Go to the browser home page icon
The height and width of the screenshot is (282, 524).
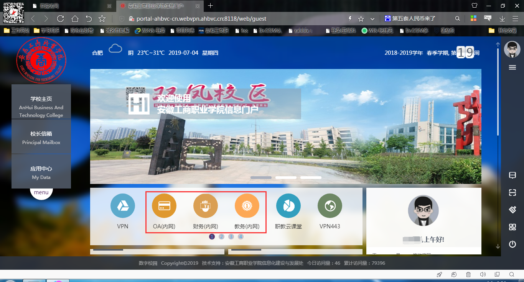[x=75, y=18]
